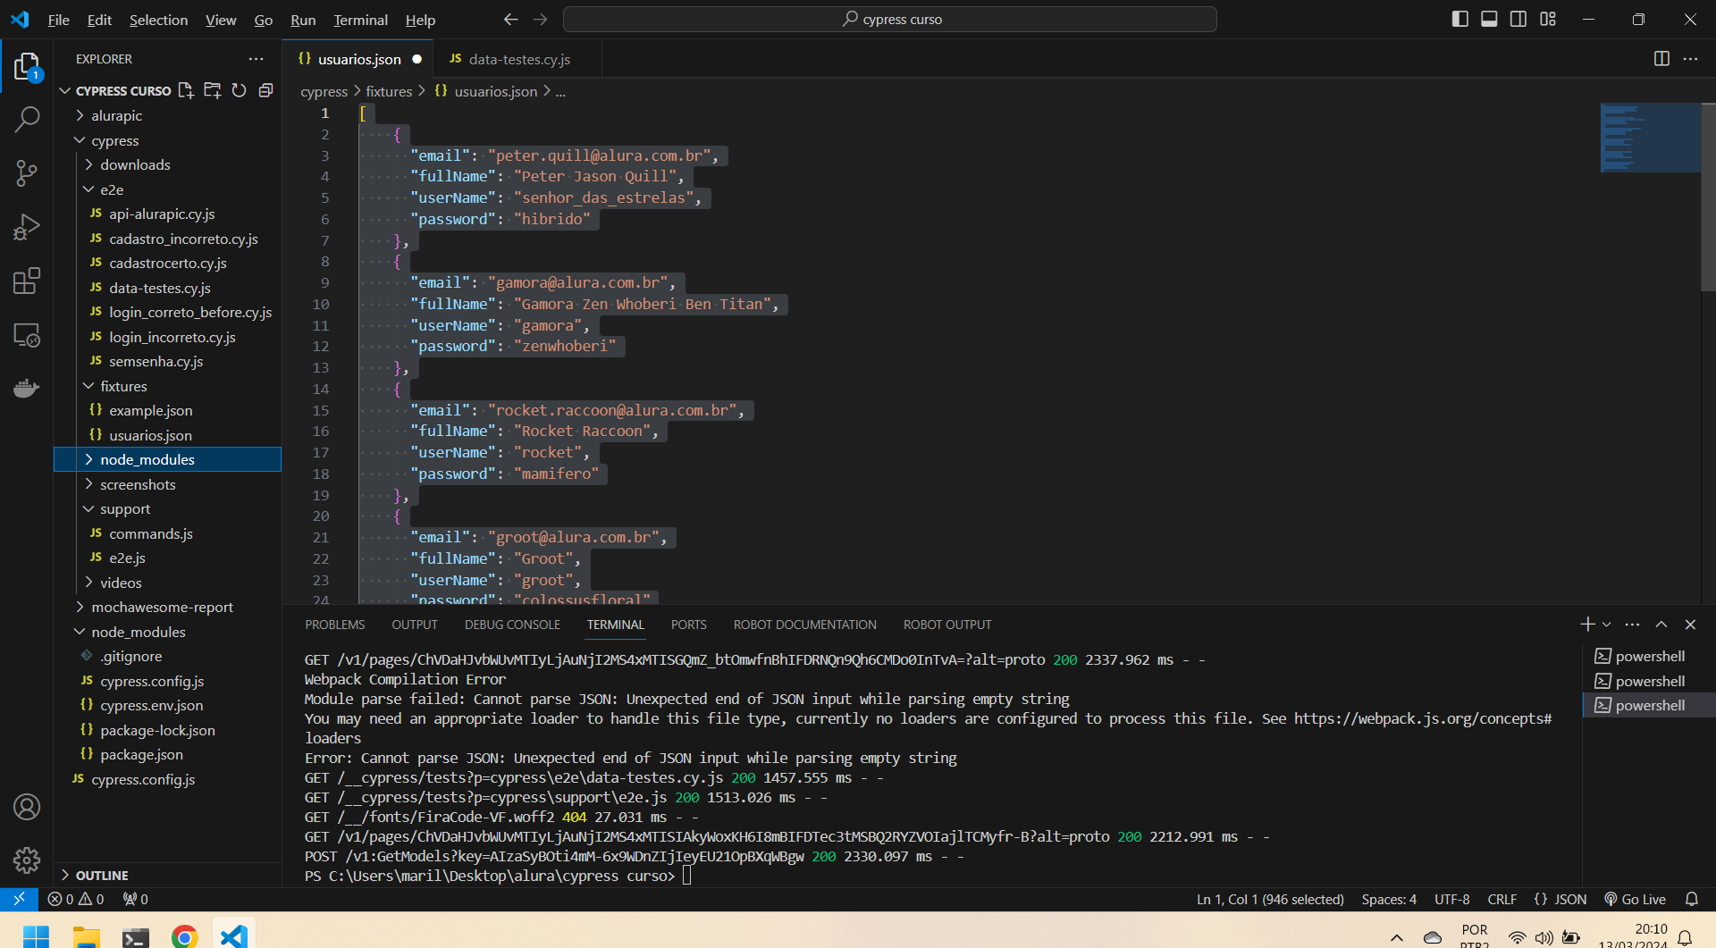This screenshot has height=948, width=1716.
Task: Customize layout from the title bar
Action: coord(1548,20)
